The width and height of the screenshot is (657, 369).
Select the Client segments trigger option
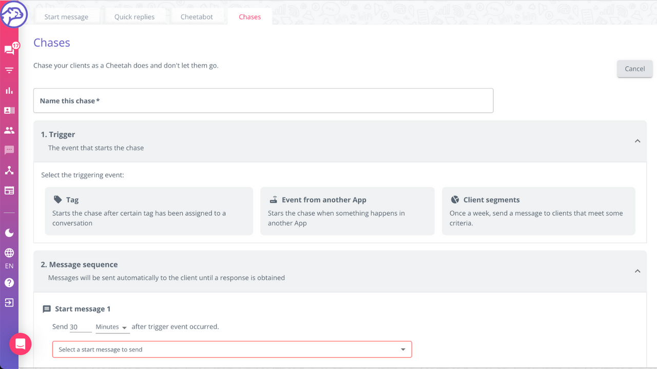tap(538, 211)
